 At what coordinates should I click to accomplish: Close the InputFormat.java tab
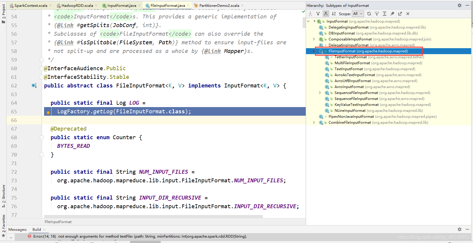tap(139, 5)
